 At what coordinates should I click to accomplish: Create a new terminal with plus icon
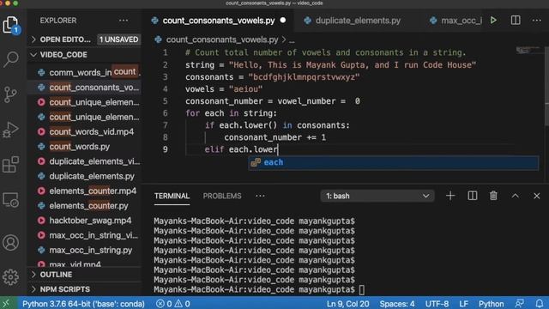pyautogui.click(x=450, y=196)
